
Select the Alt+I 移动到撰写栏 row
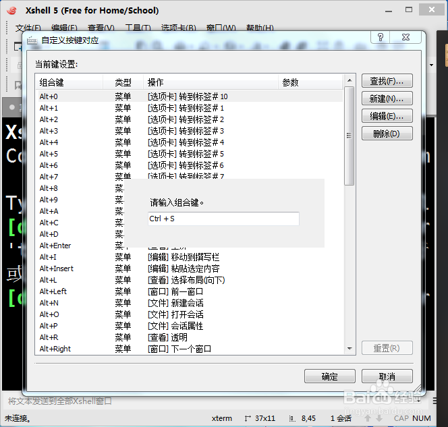click(x=190, y=257)
